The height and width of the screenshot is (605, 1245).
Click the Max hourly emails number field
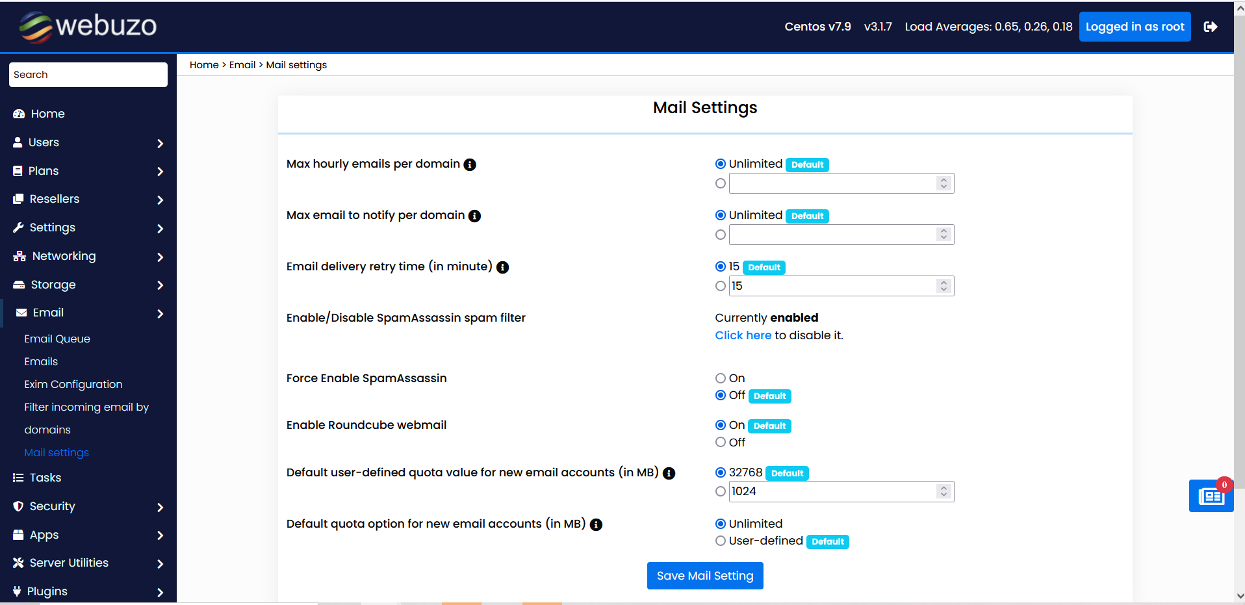point(841,183)
